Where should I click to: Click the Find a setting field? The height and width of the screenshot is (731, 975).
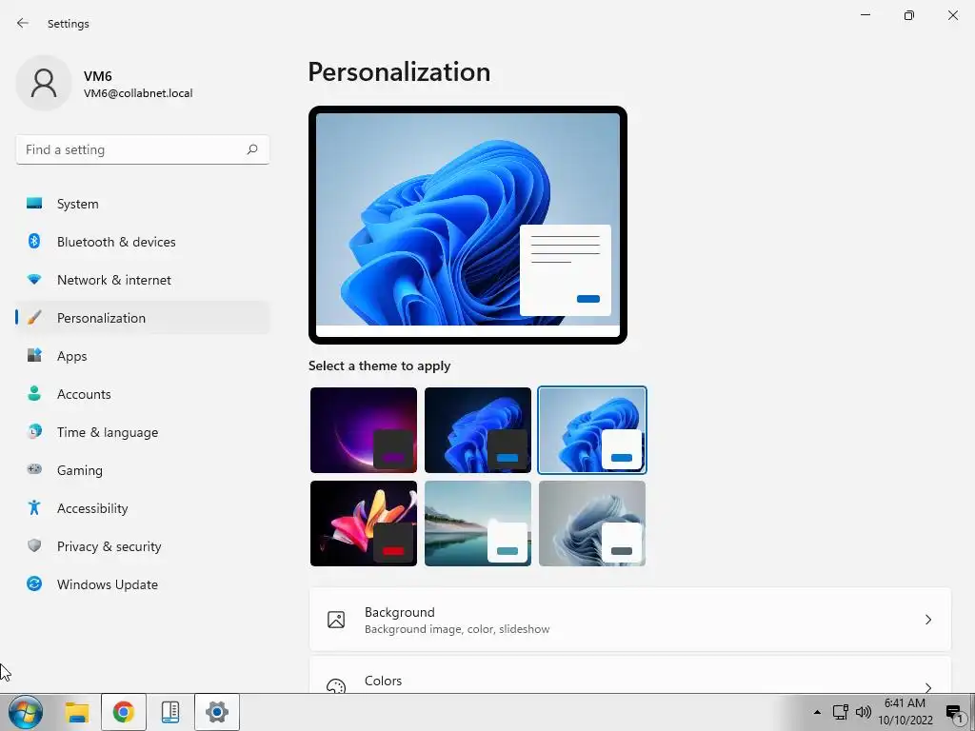[143, 149]
